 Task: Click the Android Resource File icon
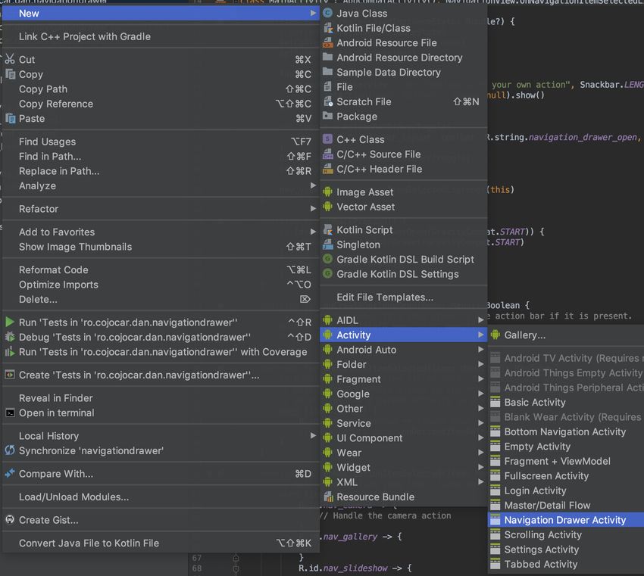pyautogui.click(x=327, y=42)
